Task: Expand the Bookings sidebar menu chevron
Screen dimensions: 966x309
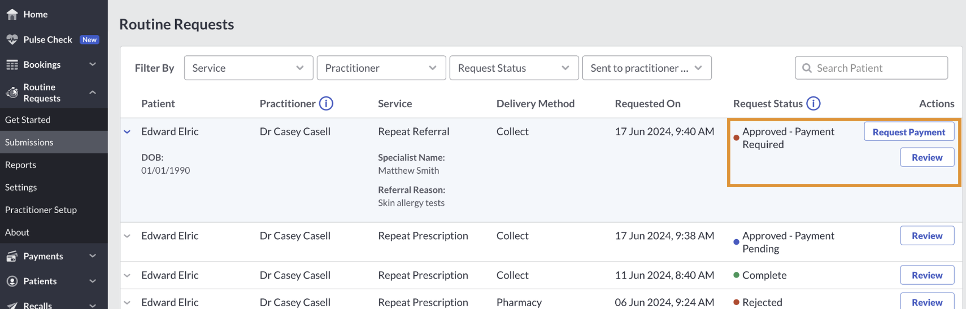Action: click(x=93, y=64)
